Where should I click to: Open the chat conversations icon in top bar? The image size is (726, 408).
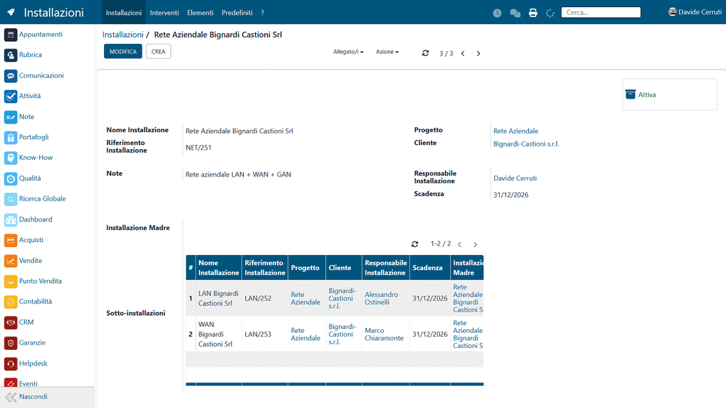pyautogui.click(x=515, y=13)
